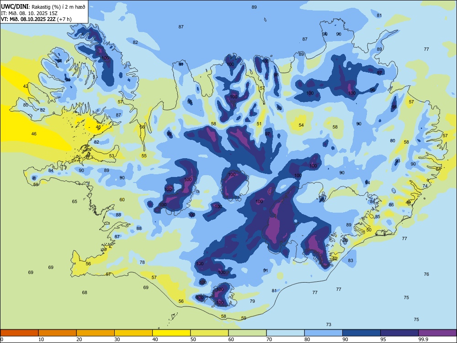The height and width of the screenshot is (343, 457).
Task: Click the legend tick label '40'
Action: pos(155,339)
